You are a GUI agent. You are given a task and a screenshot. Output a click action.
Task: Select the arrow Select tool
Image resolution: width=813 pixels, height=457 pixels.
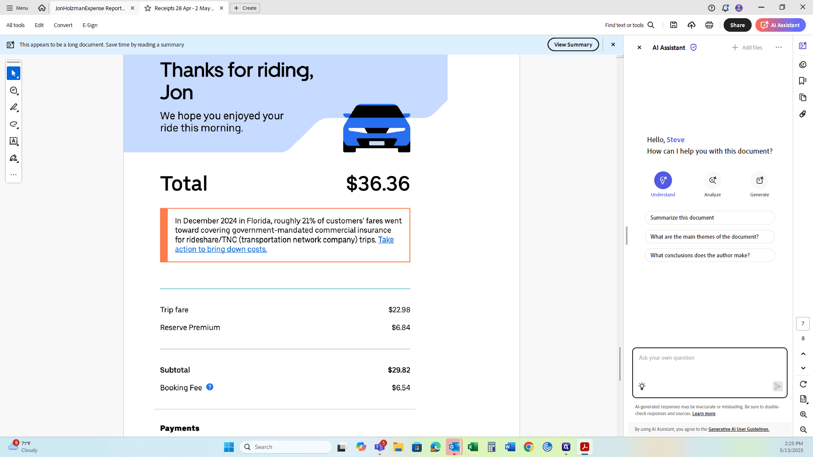point(14,73)
